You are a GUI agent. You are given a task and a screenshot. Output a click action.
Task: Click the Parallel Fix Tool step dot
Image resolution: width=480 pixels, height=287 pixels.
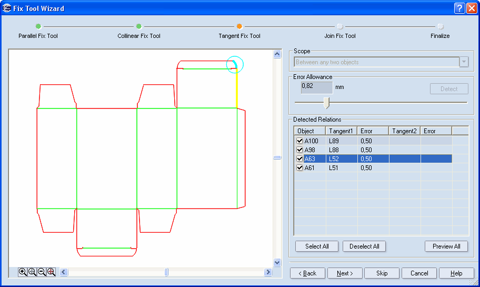[x=38, y=26]
